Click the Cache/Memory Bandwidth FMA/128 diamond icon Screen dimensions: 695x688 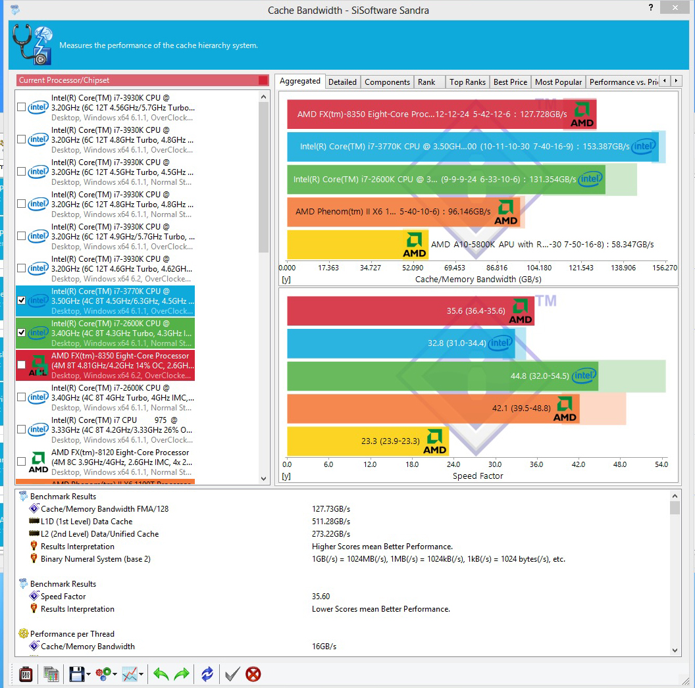34,508
